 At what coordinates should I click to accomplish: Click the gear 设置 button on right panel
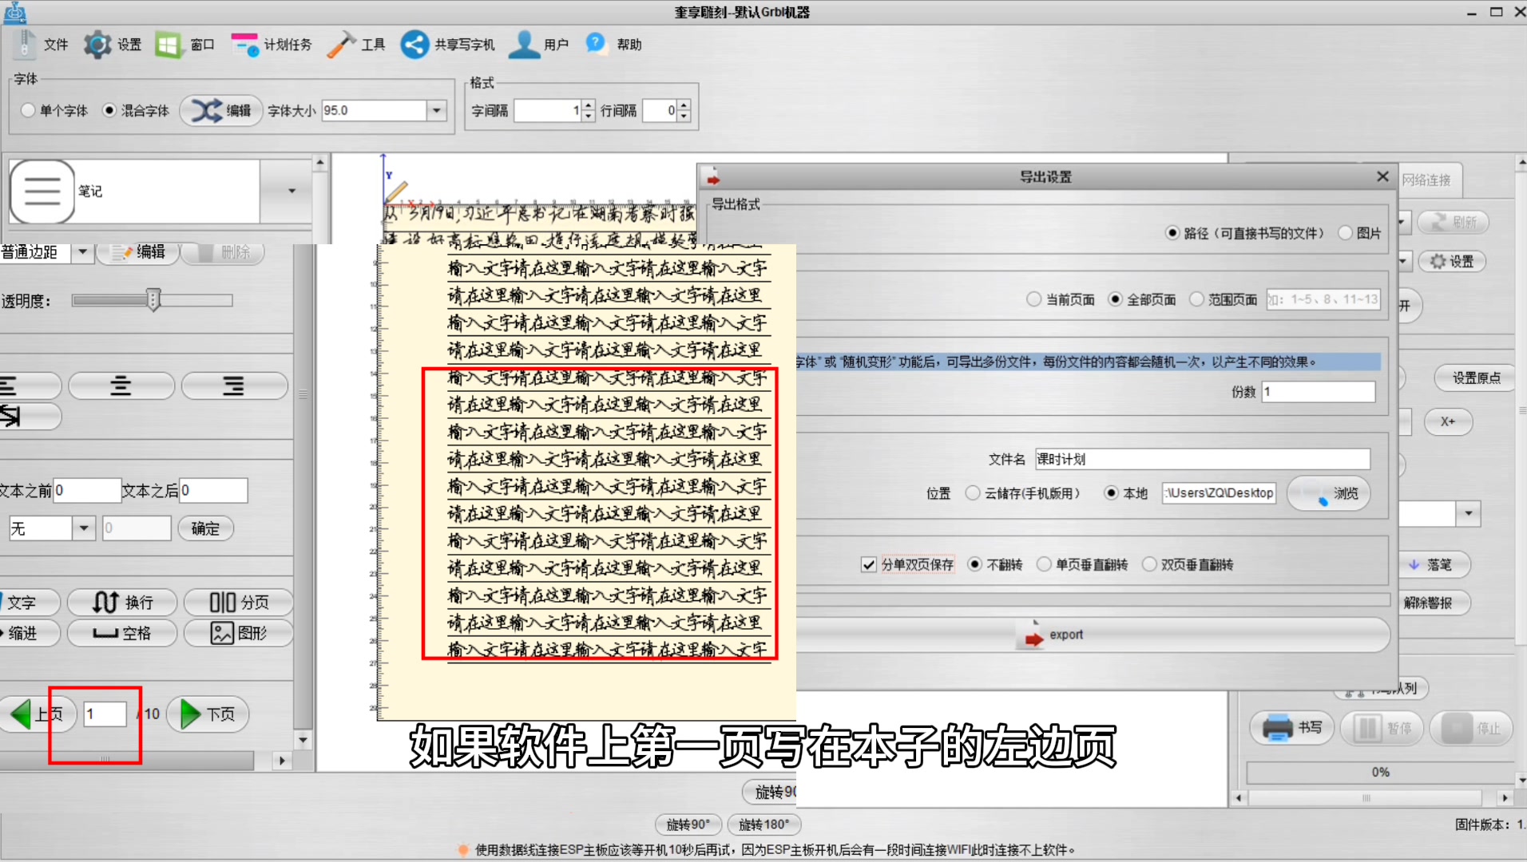(1452, 261)
